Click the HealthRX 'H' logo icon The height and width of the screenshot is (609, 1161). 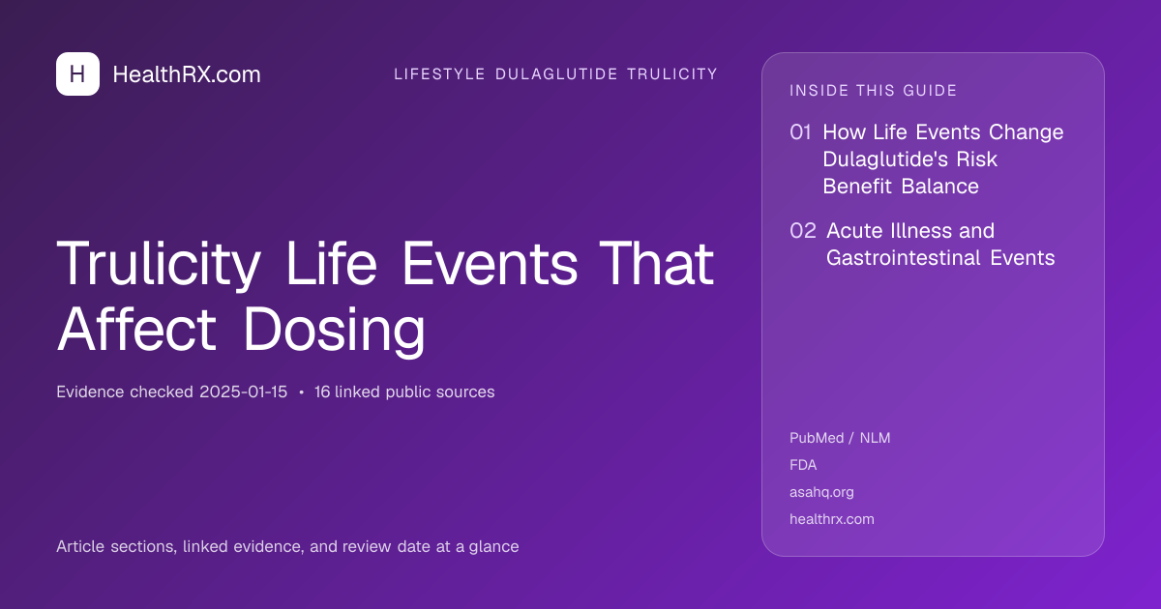tap(77, 73)
